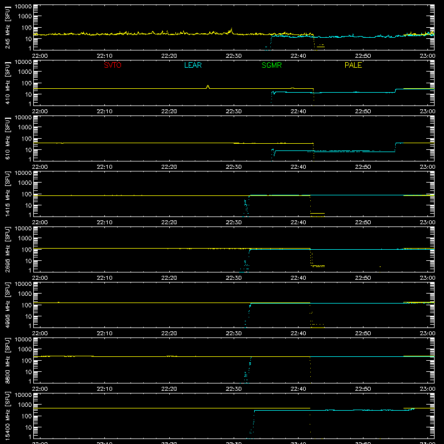This screenshot has height=444, width=444.
Task: Select the 1415 MHz [SFU] axis title
Action: [x=8, y=194]
